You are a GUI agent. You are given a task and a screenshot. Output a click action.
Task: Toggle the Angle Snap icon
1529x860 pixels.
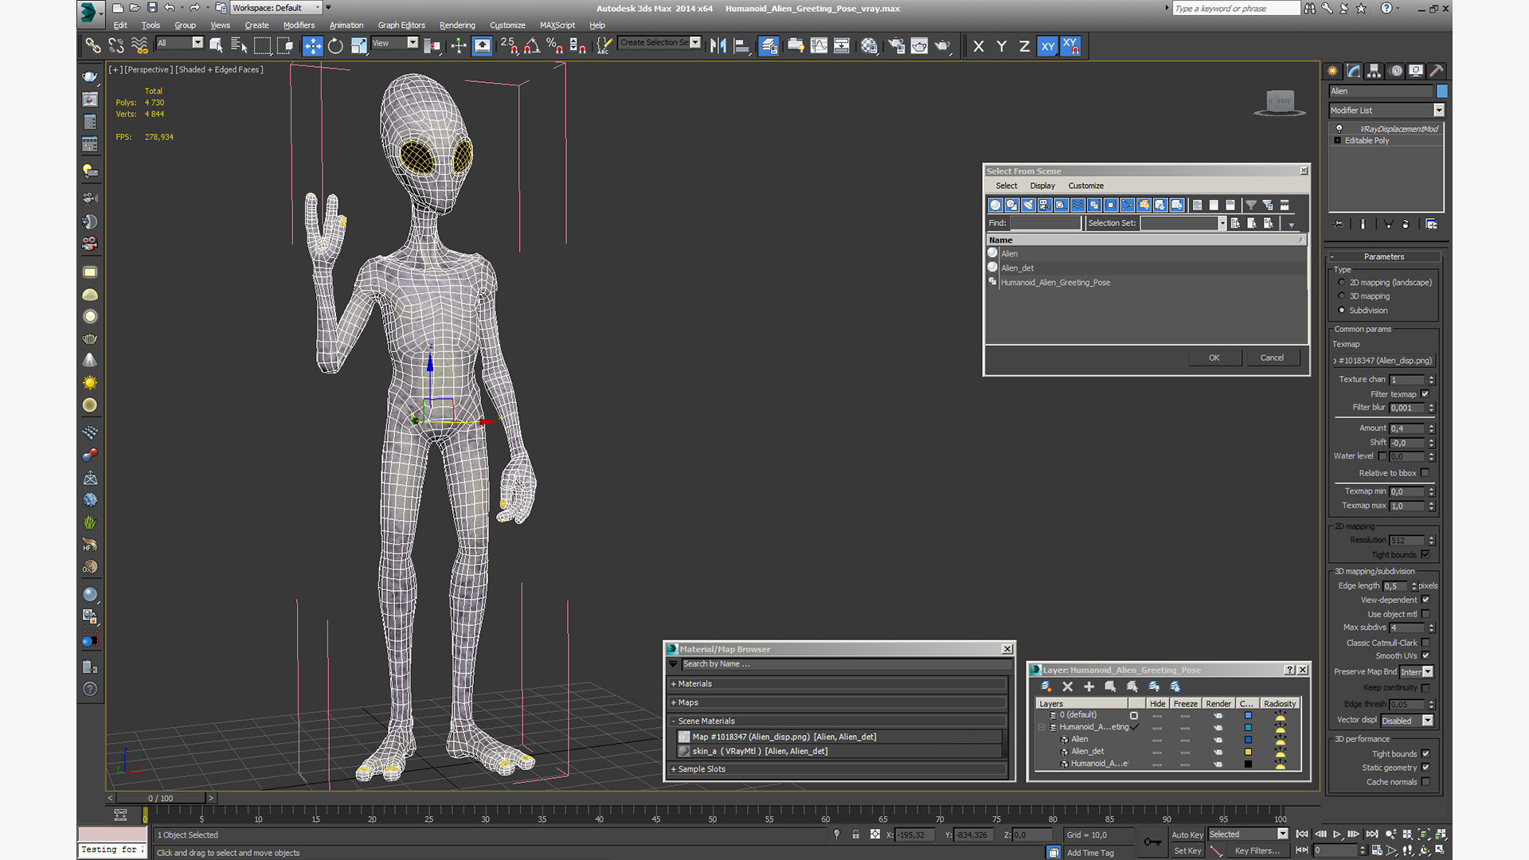532,46
